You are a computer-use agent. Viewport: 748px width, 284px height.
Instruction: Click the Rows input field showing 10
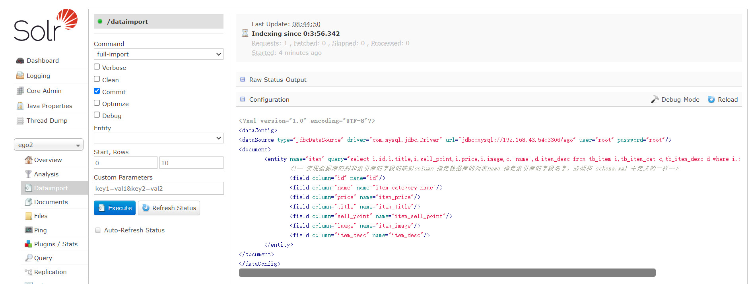(x=191, y=163)
